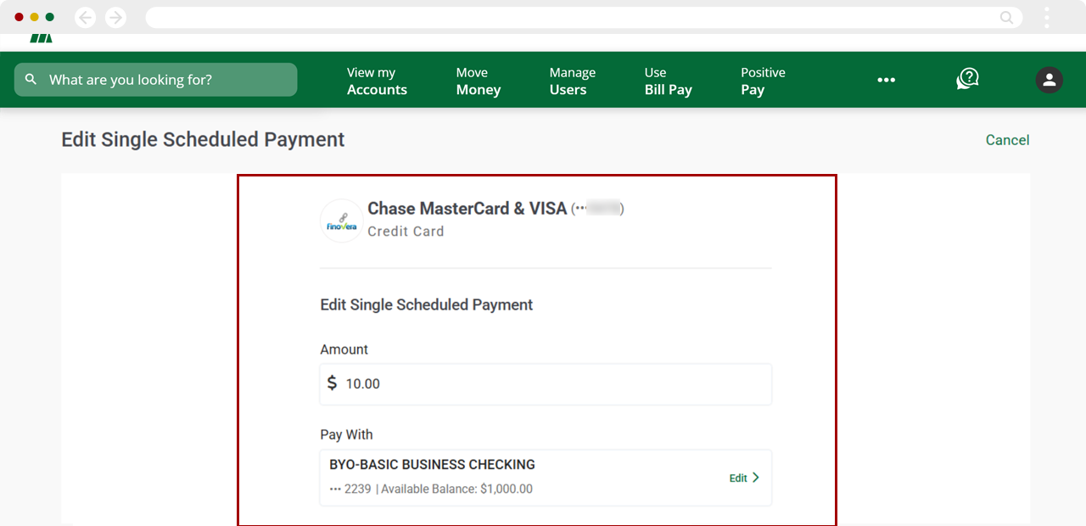Open the View my Accounts menu
The height and width of the screenshot is (526, 1086).
(376, 81)
